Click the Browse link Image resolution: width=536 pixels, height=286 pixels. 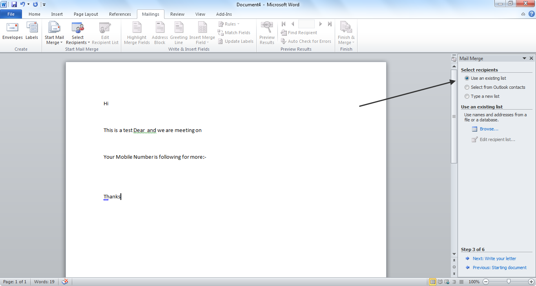[x=489, y=129]
